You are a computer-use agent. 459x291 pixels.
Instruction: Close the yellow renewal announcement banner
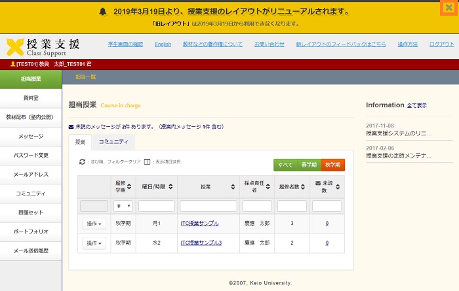pos(449,8)
